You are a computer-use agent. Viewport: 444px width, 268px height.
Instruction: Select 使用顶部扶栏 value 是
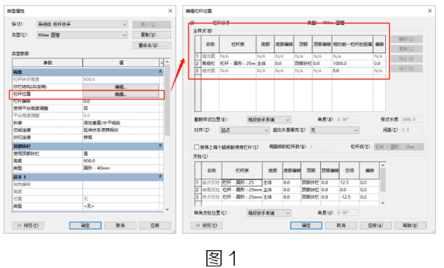pyautogui.click(x=121, y=154)
